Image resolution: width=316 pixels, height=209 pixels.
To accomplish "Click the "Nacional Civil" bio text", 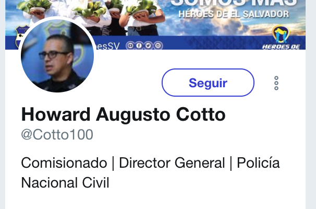I will point(65,183).
